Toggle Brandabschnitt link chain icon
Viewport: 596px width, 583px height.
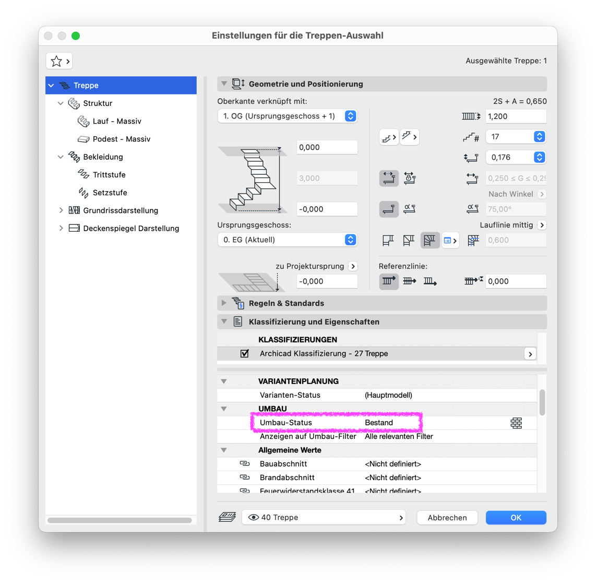pos(245,478)
